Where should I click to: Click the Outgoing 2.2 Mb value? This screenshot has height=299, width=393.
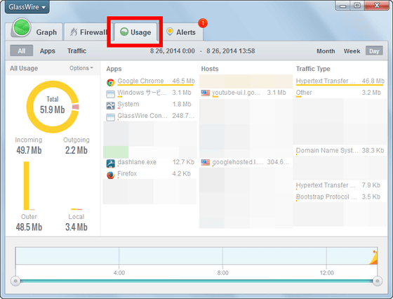click(x=76, y=150)
